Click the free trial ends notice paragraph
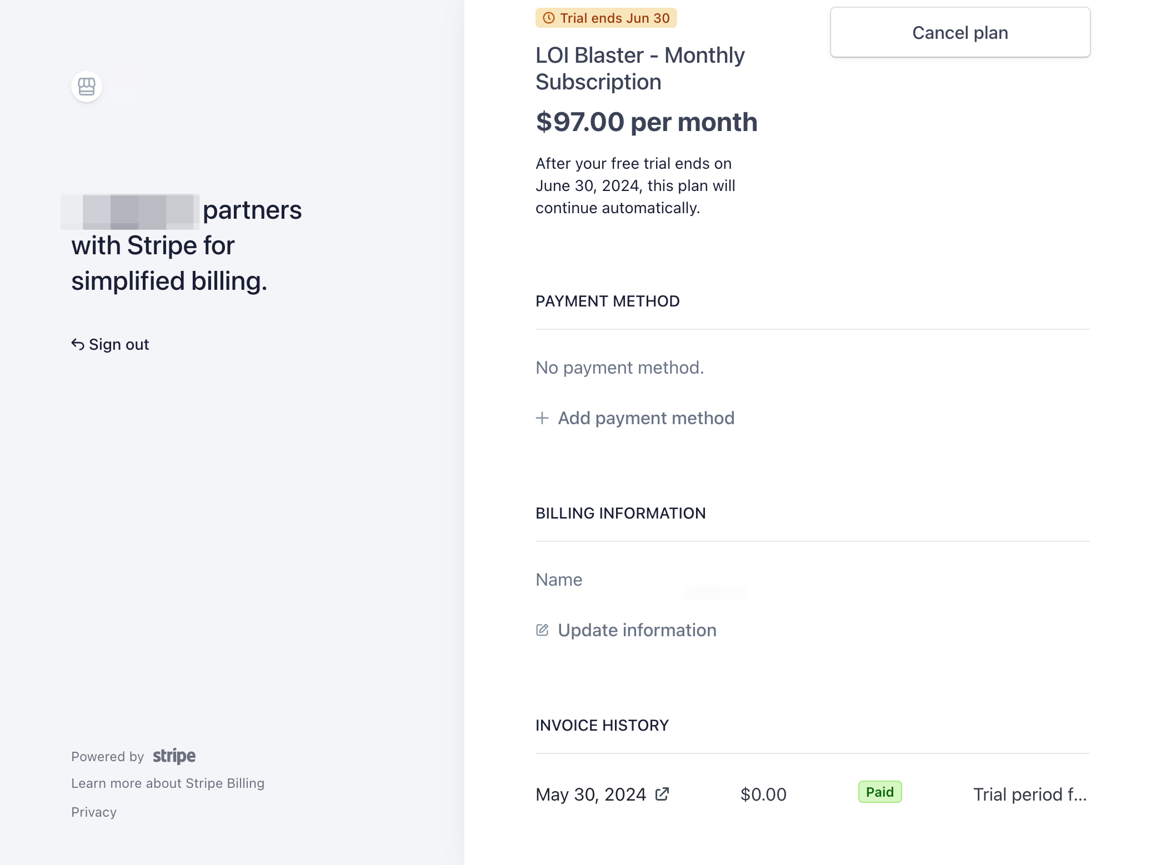Viewport: 1161px width, 865px height. [635, 186]
